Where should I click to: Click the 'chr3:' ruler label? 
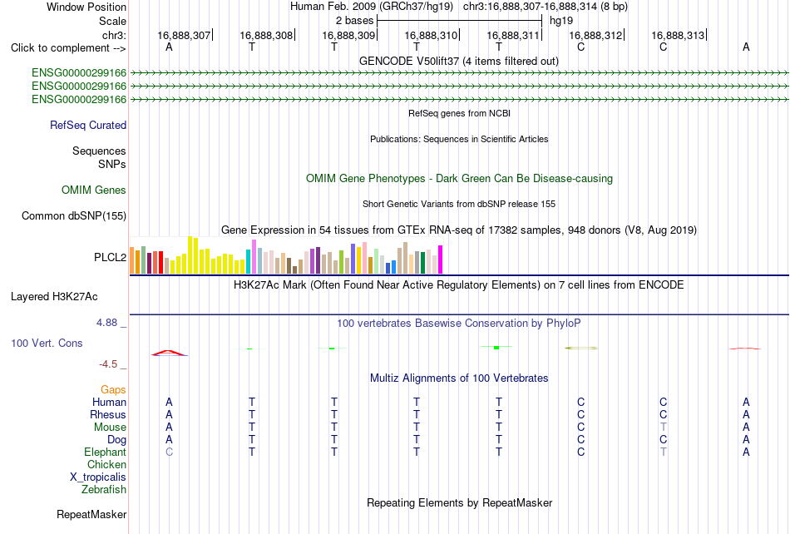[114, 35]
